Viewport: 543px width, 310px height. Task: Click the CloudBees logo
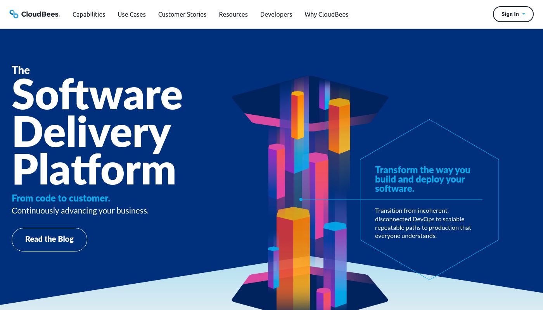[35, 14]
